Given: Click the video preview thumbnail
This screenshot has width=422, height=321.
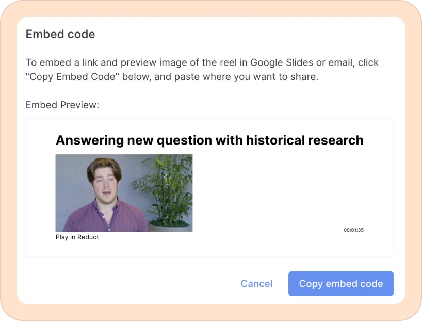Looking at the screenshot, I should point(124,193).
